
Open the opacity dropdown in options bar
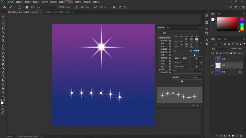coord(72,7)
